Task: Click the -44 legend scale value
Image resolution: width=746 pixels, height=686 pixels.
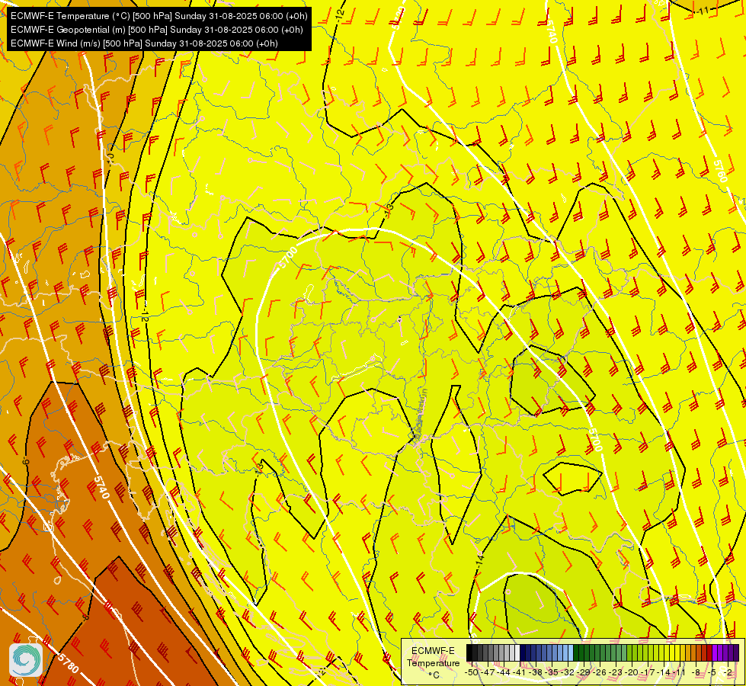Action: (x=504, y=672)
